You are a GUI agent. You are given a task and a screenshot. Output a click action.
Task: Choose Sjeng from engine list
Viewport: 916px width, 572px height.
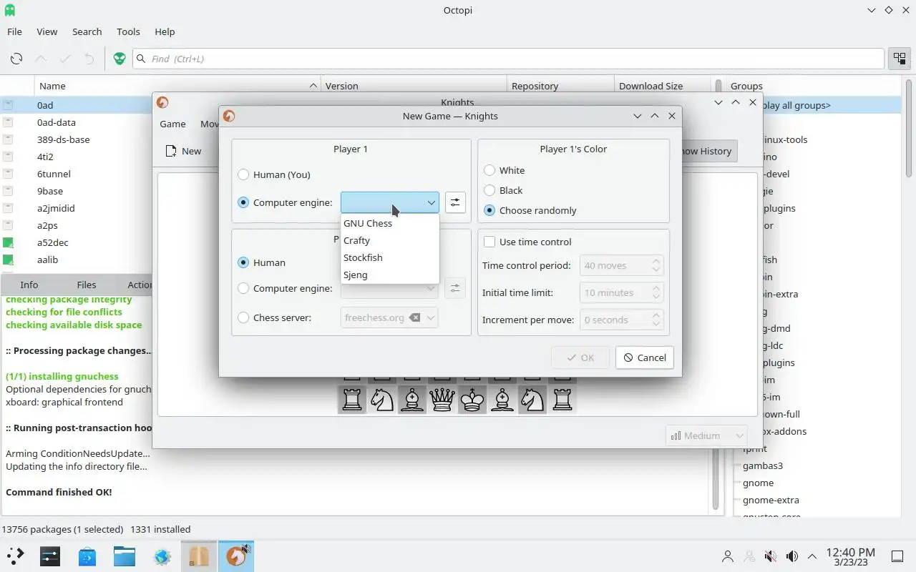(390, 275)
